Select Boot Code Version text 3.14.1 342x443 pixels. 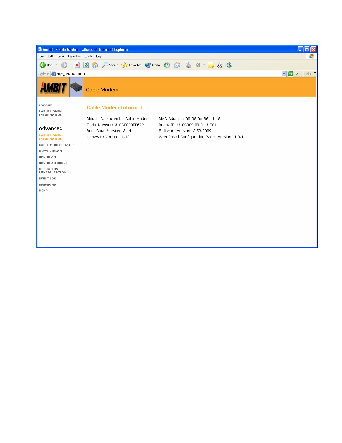point(129,131)
